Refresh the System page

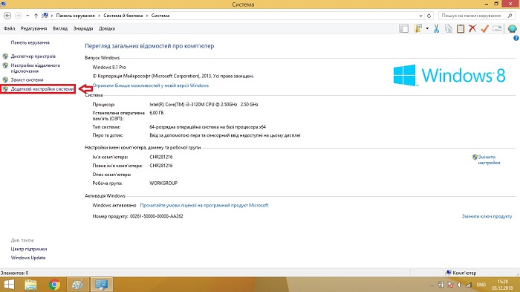[x=429, y=16]
